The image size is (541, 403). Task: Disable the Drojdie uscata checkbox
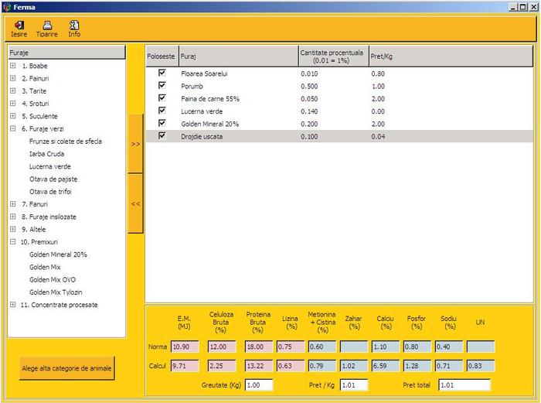162,135
